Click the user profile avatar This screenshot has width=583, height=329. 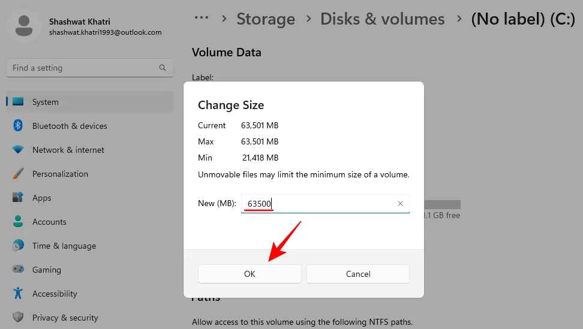coord(24,26)
